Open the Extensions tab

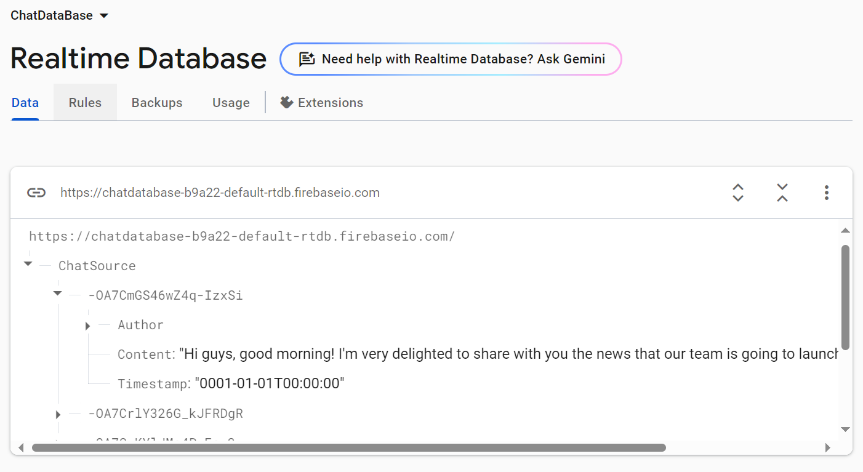pos(321,103)
